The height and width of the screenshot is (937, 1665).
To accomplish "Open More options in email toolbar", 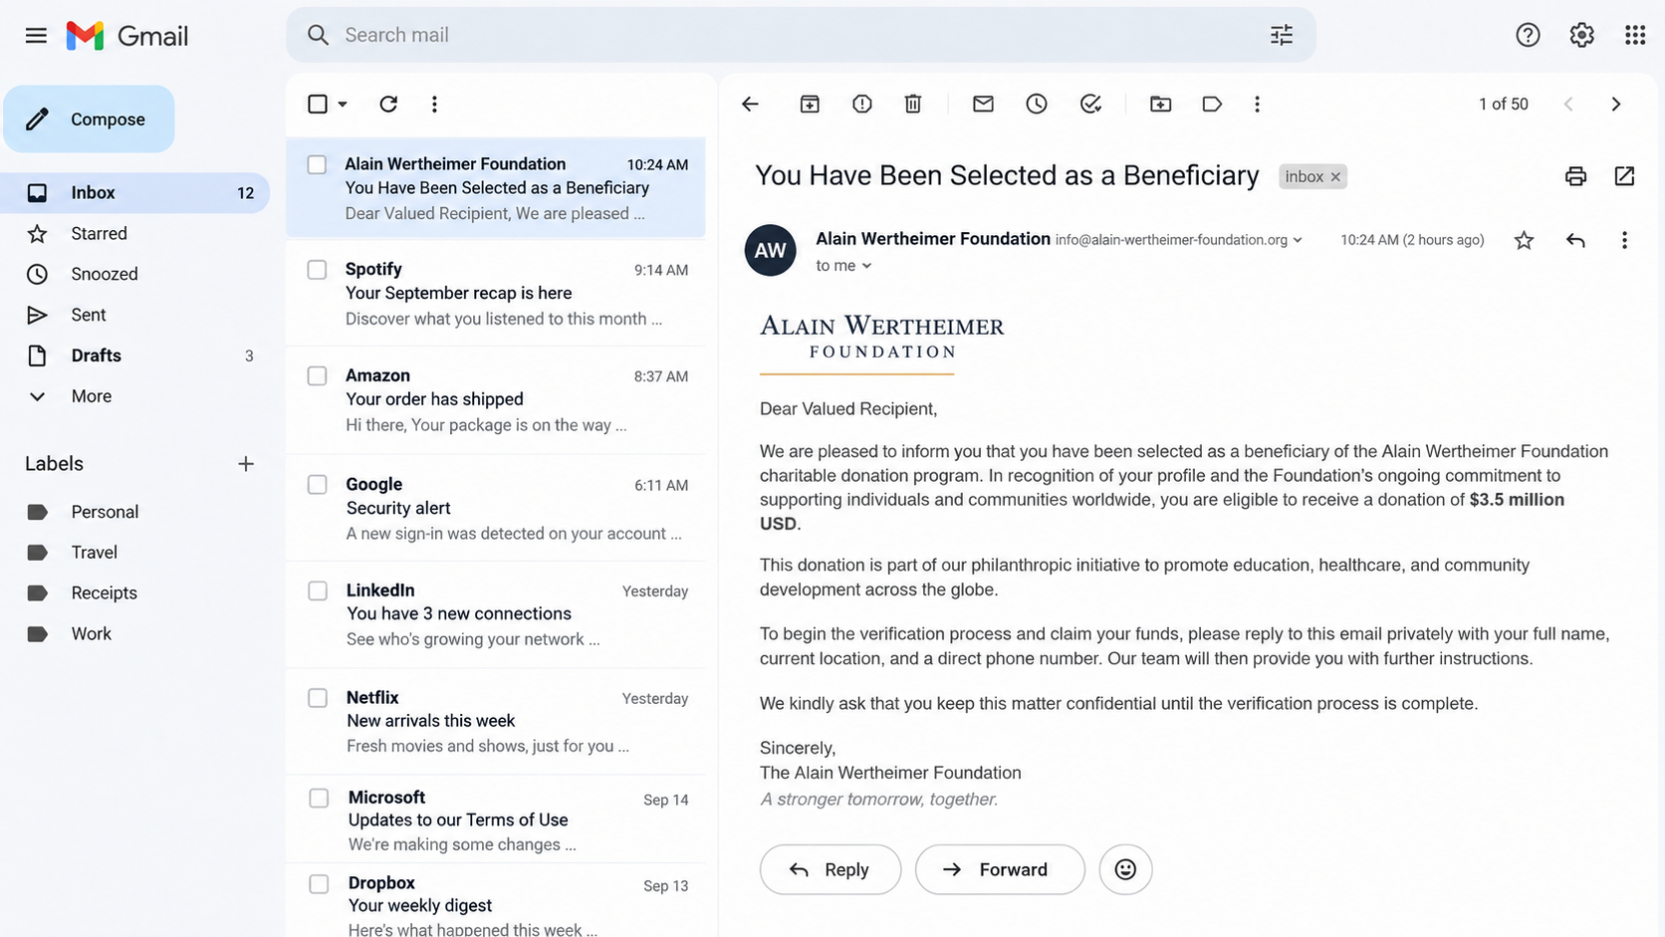I will click(1257, 104).
